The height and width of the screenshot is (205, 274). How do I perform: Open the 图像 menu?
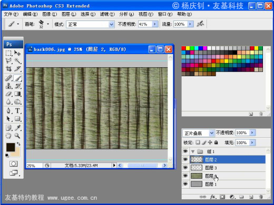[50, 14]
